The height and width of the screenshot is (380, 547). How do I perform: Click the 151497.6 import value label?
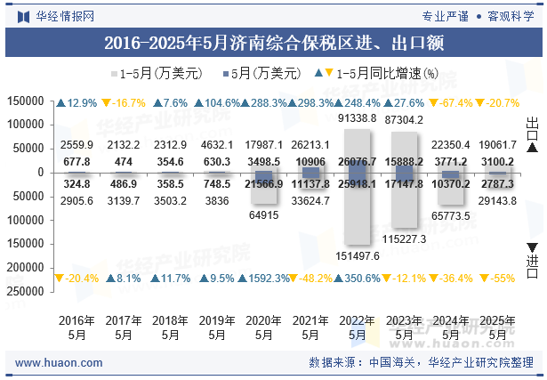click(358, 256)
